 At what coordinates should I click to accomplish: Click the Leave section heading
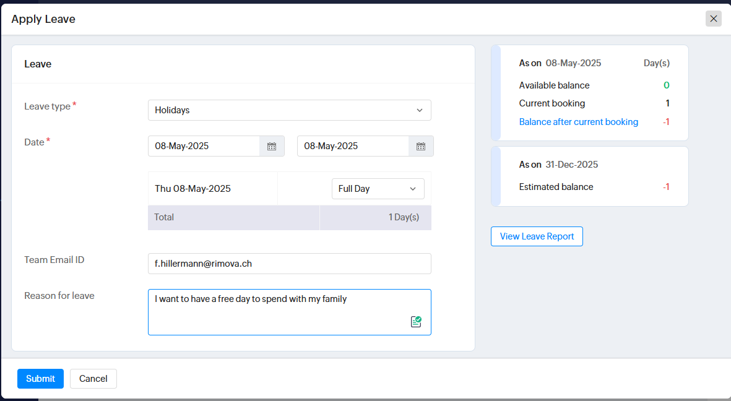pyautogui.click(x=38, y=64)
